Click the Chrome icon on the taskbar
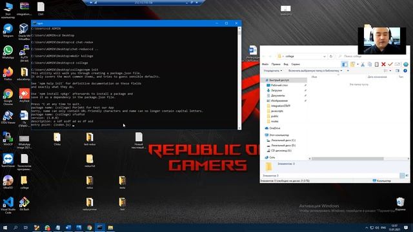Viewport: 413px width, 232px height. point(90,227)
